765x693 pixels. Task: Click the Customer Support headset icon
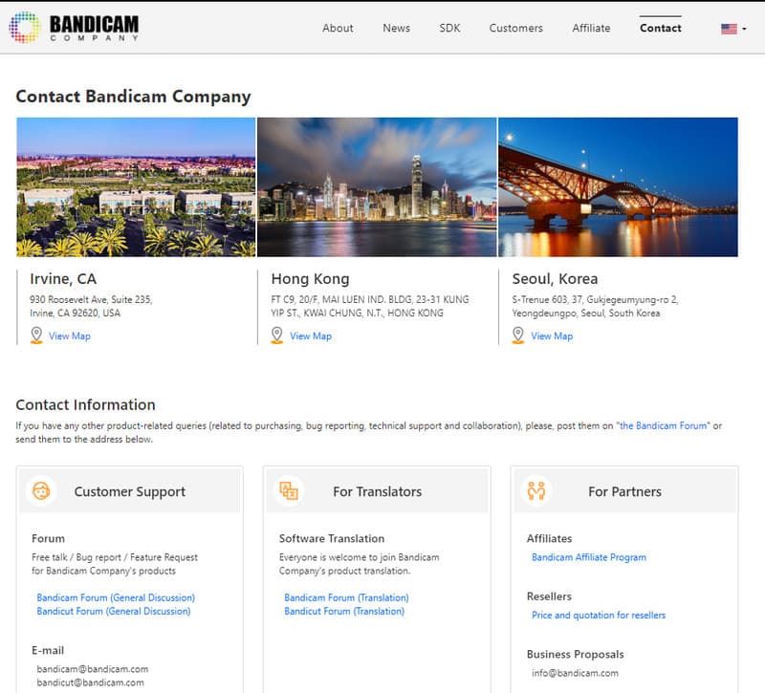41,491
